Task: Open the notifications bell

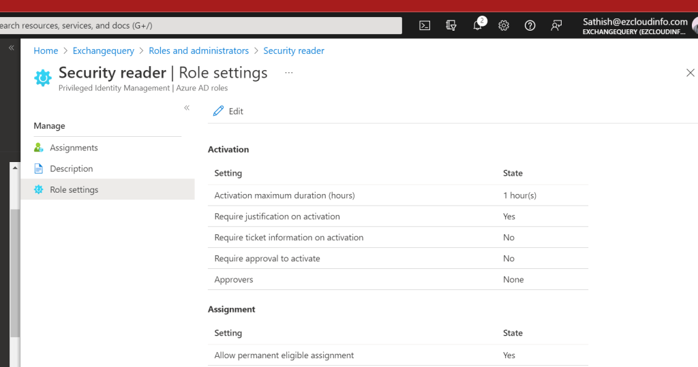Action: [478, 25]
